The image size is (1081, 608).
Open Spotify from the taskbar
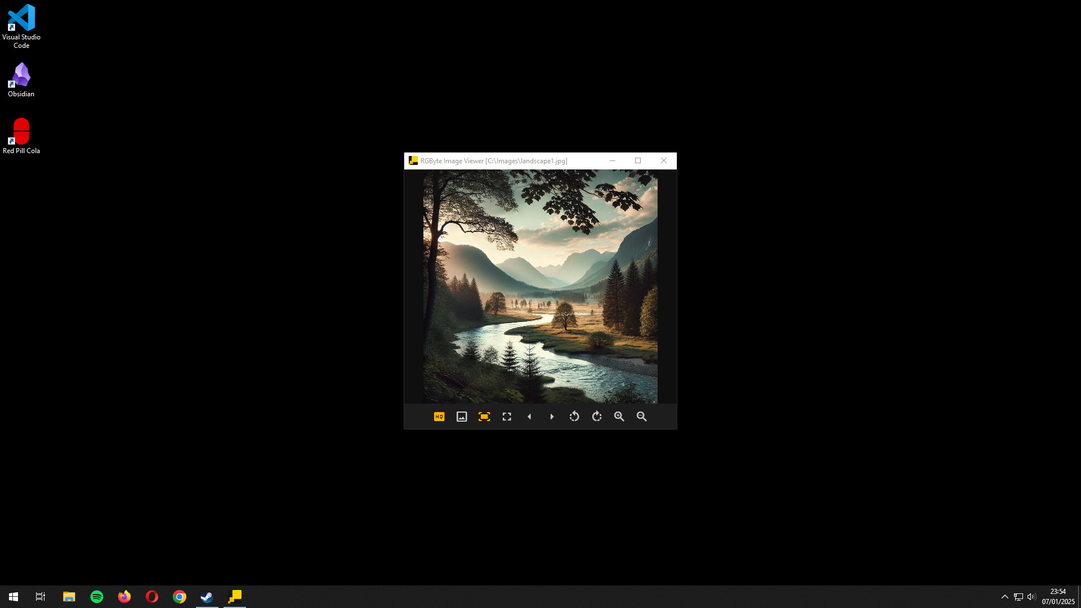96,596
